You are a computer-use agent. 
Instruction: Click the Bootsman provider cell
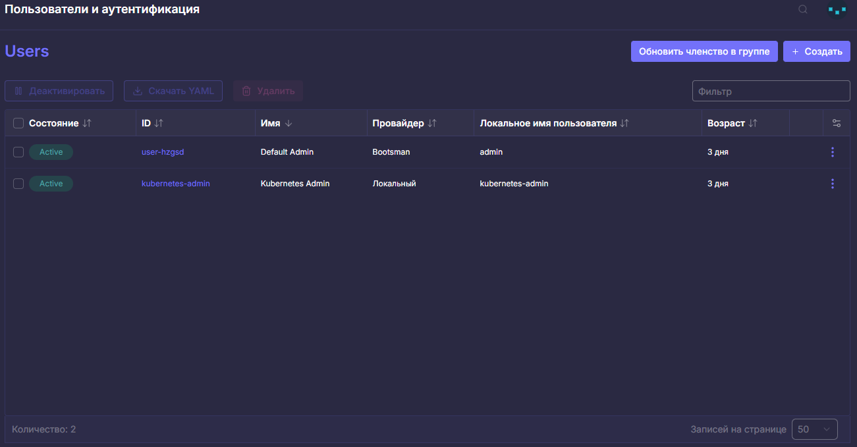(391, 152)
